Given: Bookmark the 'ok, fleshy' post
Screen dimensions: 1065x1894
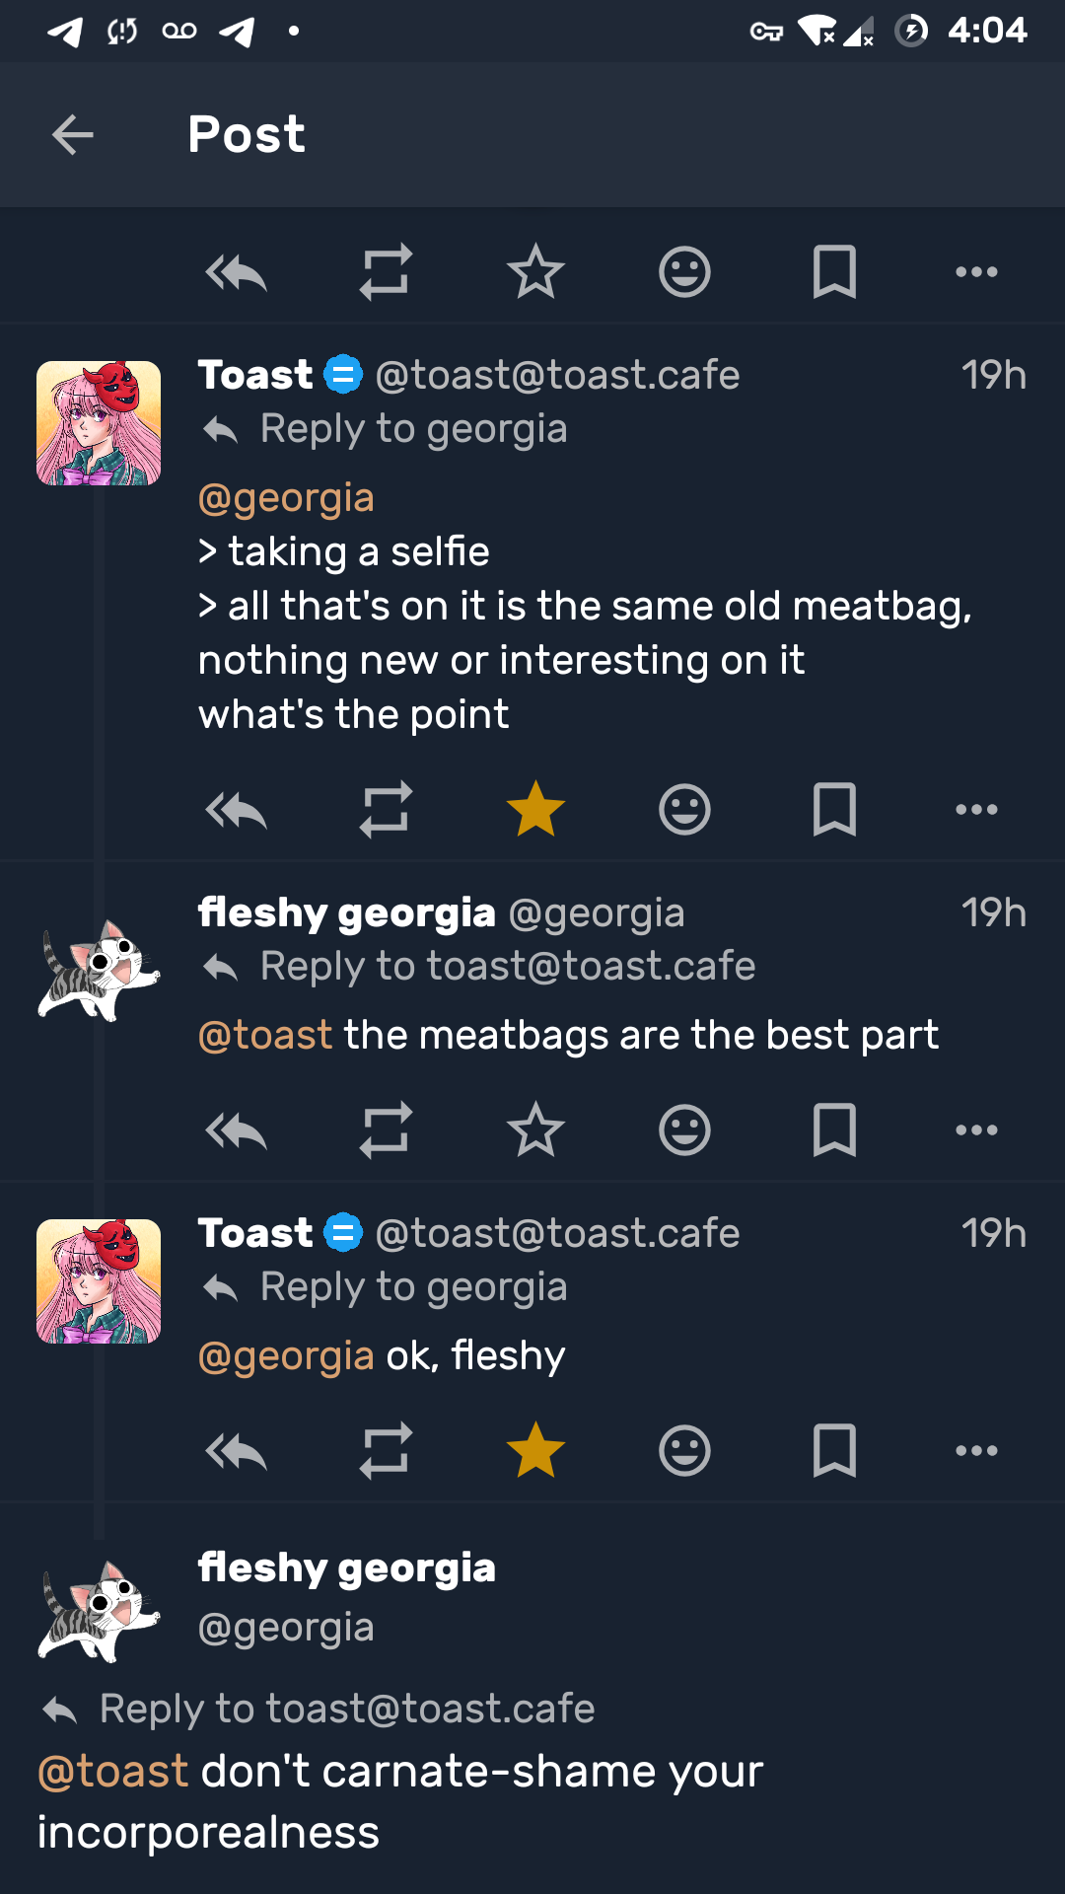Looking at the screenshot, I should click(x=834, y=1451).
